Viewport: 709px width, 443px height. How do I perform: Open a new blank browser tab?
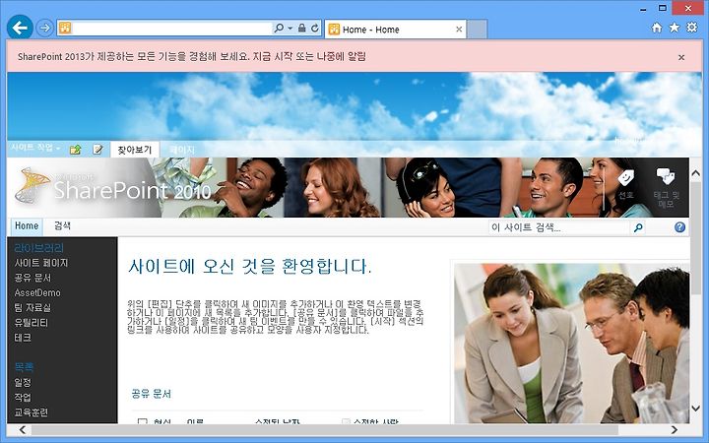(477, 30)
